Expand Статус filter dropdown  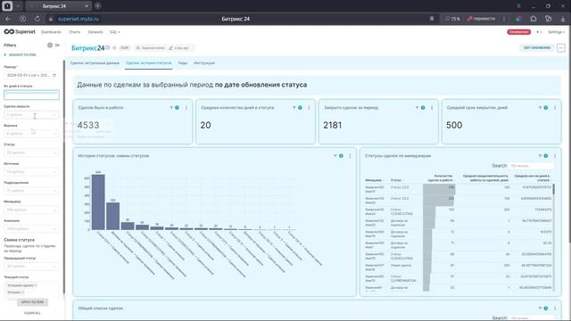[31, 152]
